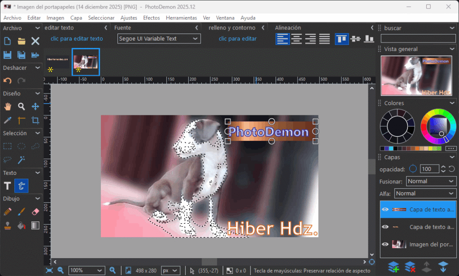The image size is (459, 276).
Task: Add a new layer with plus icon
Action: coord(394,267)
